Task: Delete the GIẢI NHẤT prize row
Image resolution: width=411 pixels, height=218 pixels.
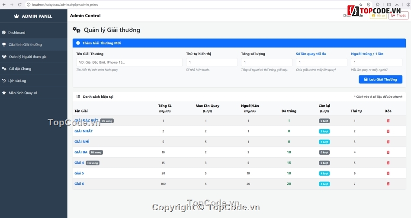Action: [x=388, y=131]
